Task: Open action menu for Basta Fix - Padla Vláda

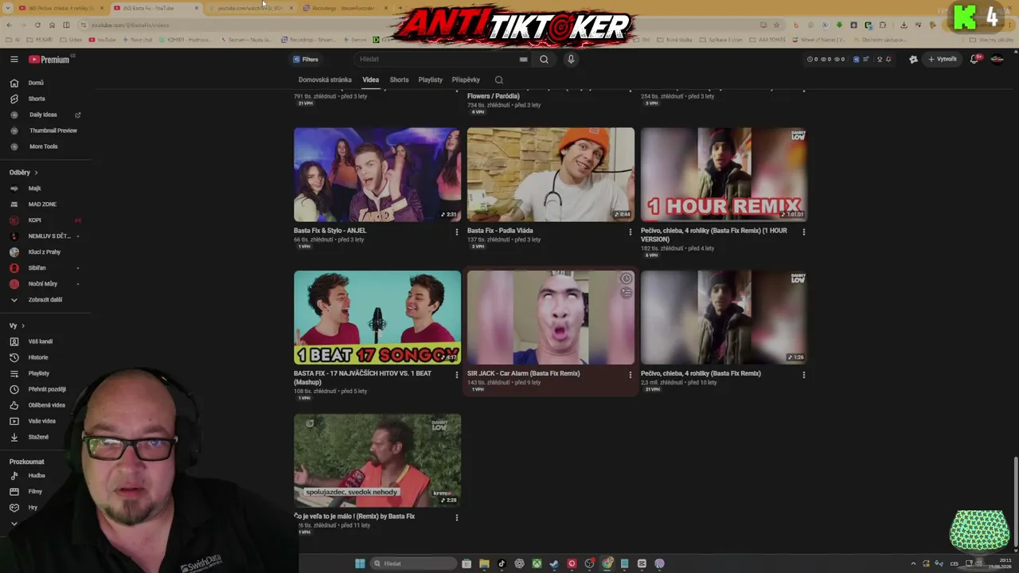Action: point(631,232)
